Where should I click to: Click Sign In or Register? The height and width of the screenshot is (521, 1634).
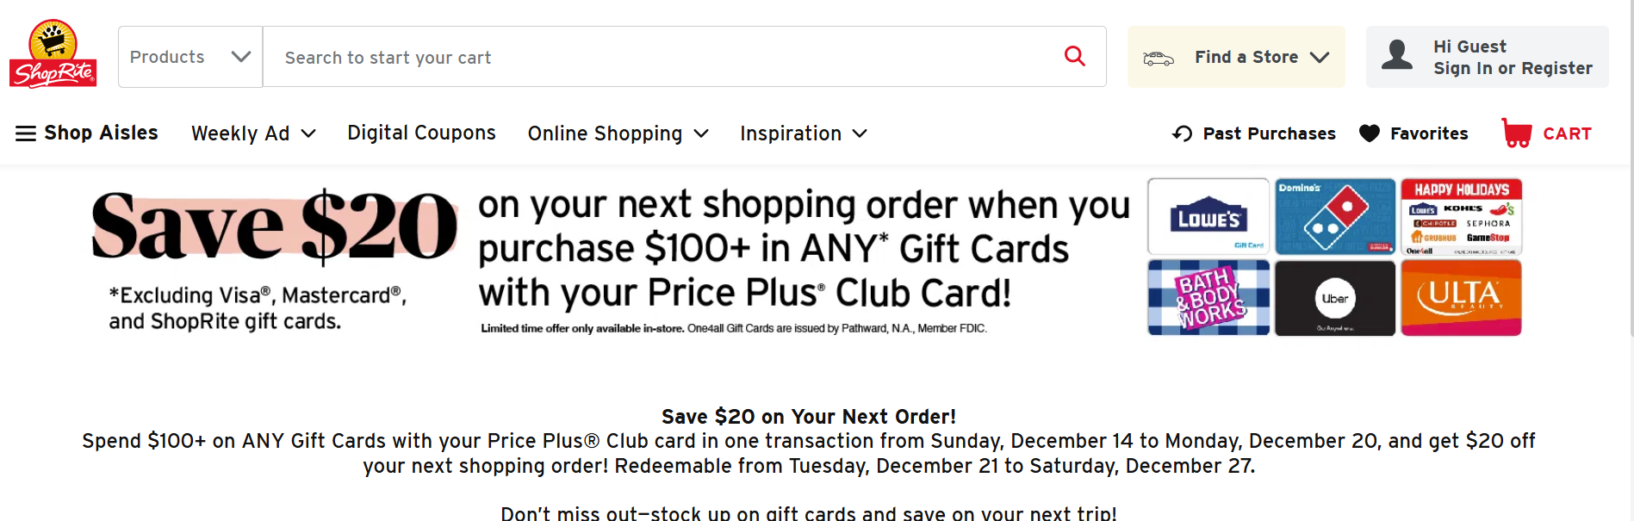[1512, 68]
